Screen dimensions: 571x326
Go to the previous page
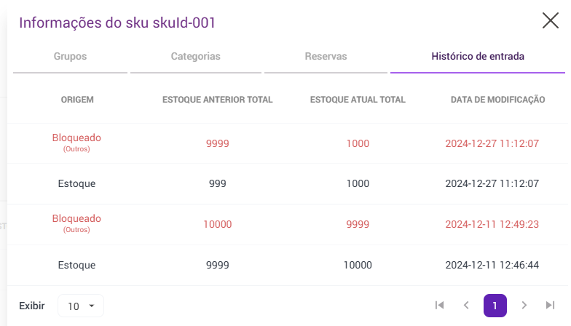tap(466, 305)
